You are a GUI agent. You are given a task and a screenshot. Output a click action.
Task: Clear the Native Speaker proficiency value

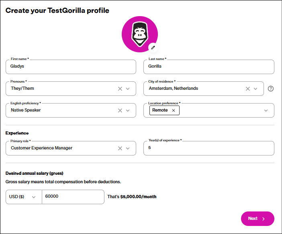tap(120, 110)
